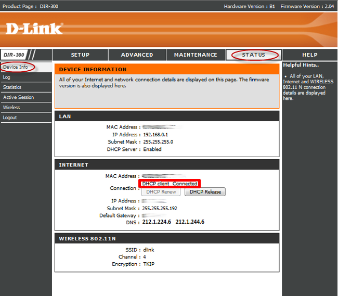The image size is (338, 296).
Task: Open the SETUP tab
Action: coord(80,55)
